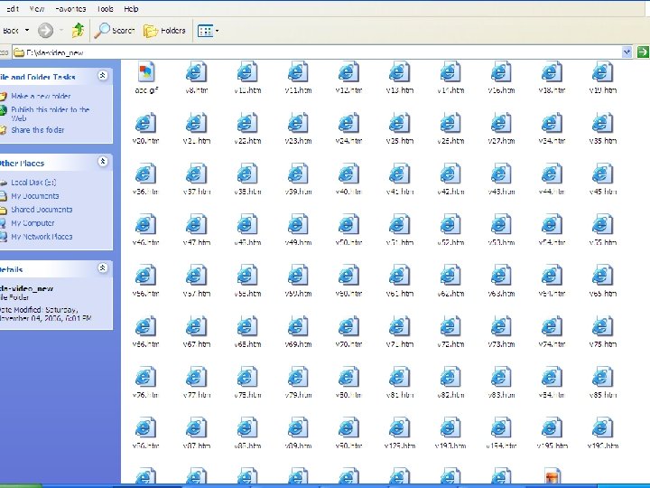Open My Documents from Other Places
650x488 pixels.
(x=35, y=196)
